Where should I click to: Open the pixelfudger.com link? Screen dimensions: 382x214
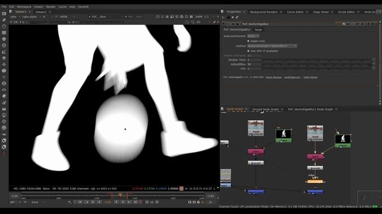pyautogui.click(x=292, y=77)
